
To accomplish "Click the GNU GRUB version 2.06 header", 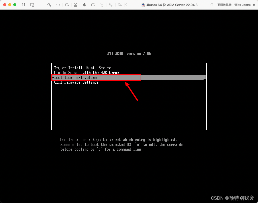I will tap(129, 53).
